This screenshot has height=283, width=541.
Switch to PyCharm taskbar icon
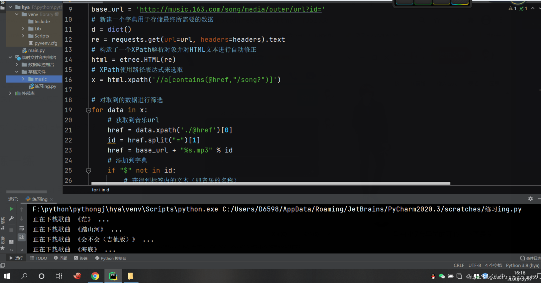pyautogui.click(x=113, y=276)
